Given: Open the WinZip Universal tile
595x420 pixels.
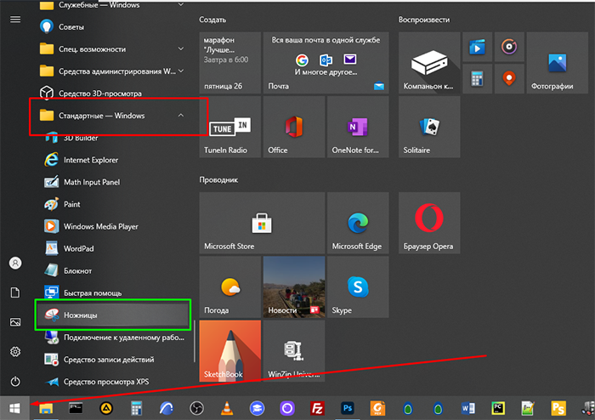Looking at the screenshot, I should click(294, 351).
